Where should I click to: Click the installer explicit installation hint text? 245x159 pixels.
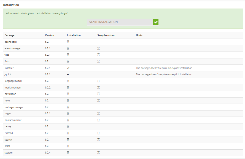point(164,68)
